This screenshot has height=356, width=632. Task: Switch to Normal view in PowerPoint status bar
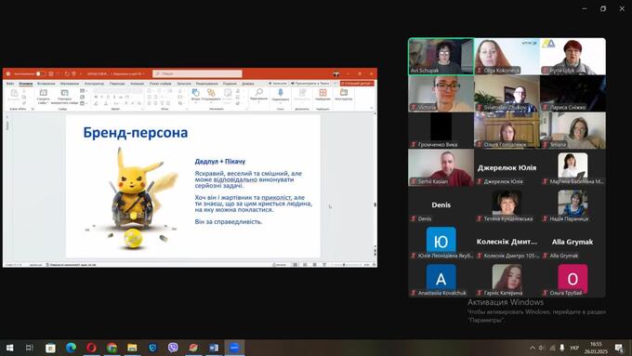click(295, 265)
